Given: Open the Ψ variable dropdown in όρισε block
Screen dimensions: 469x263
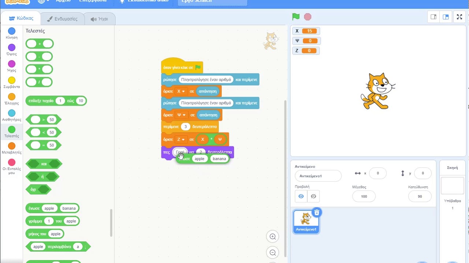Looking at the screenshot, I should (x=181, y=115).
